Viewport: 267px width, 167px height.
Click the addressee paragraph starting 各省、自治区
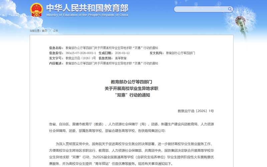[131, 128]
